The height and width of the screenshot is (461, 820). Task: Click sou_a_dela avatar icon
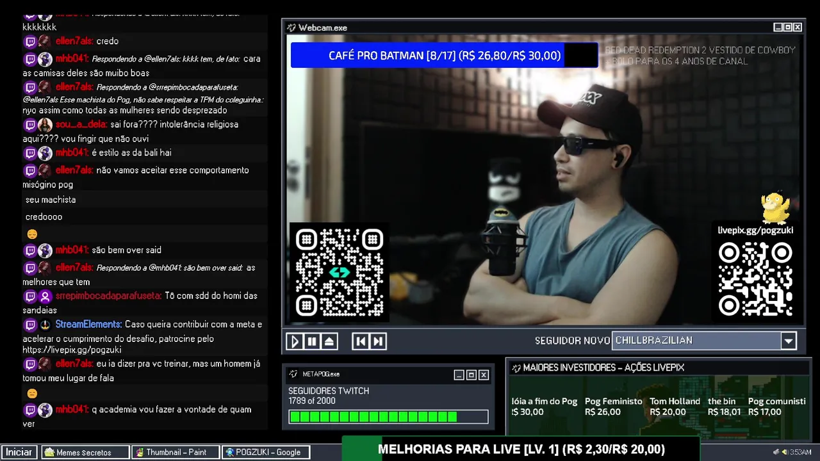tap(45, 125)
